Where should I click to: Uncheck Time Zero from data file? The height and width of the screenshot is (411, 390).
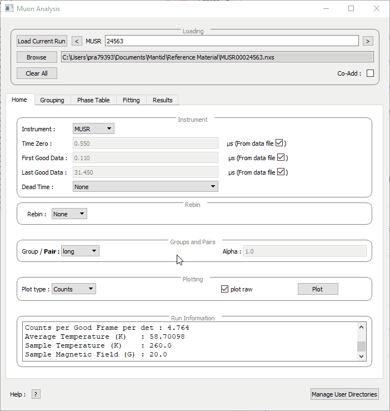point(280,143)
